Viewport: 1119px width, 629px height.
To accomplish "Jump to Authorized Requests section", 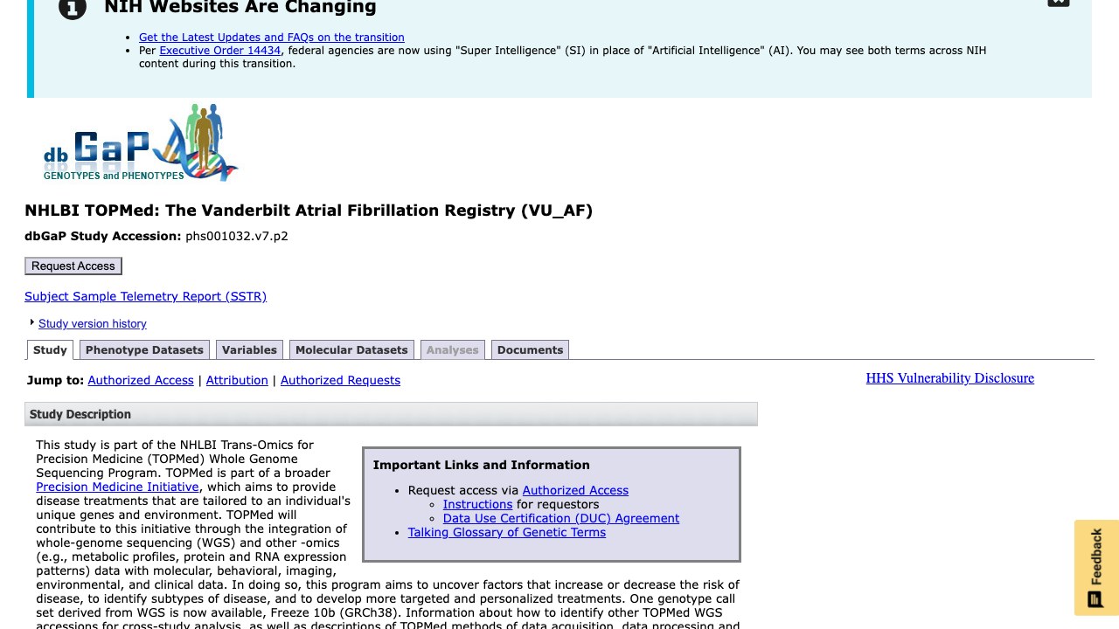I will [x=340, y=380].
